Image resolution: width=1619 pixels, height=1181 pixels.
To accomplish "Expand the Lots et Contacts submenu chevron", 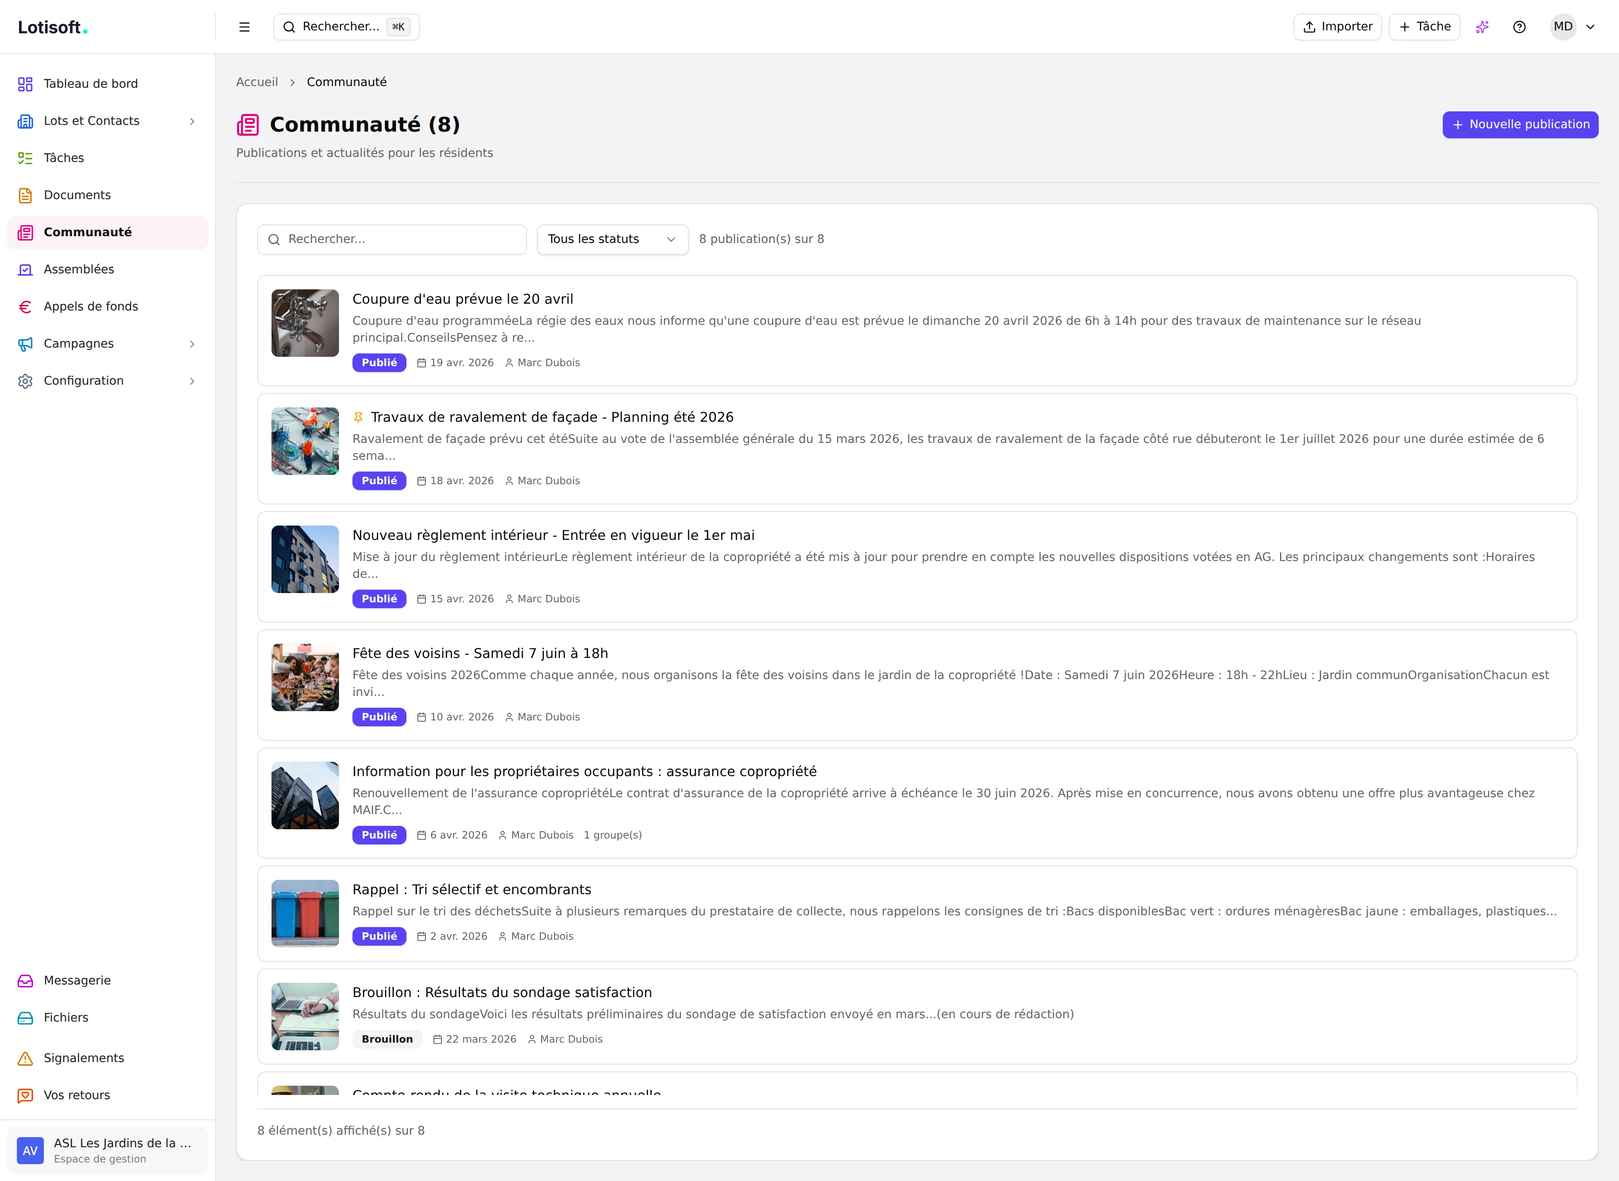I will pyautogui.click(x=191, y=121).
